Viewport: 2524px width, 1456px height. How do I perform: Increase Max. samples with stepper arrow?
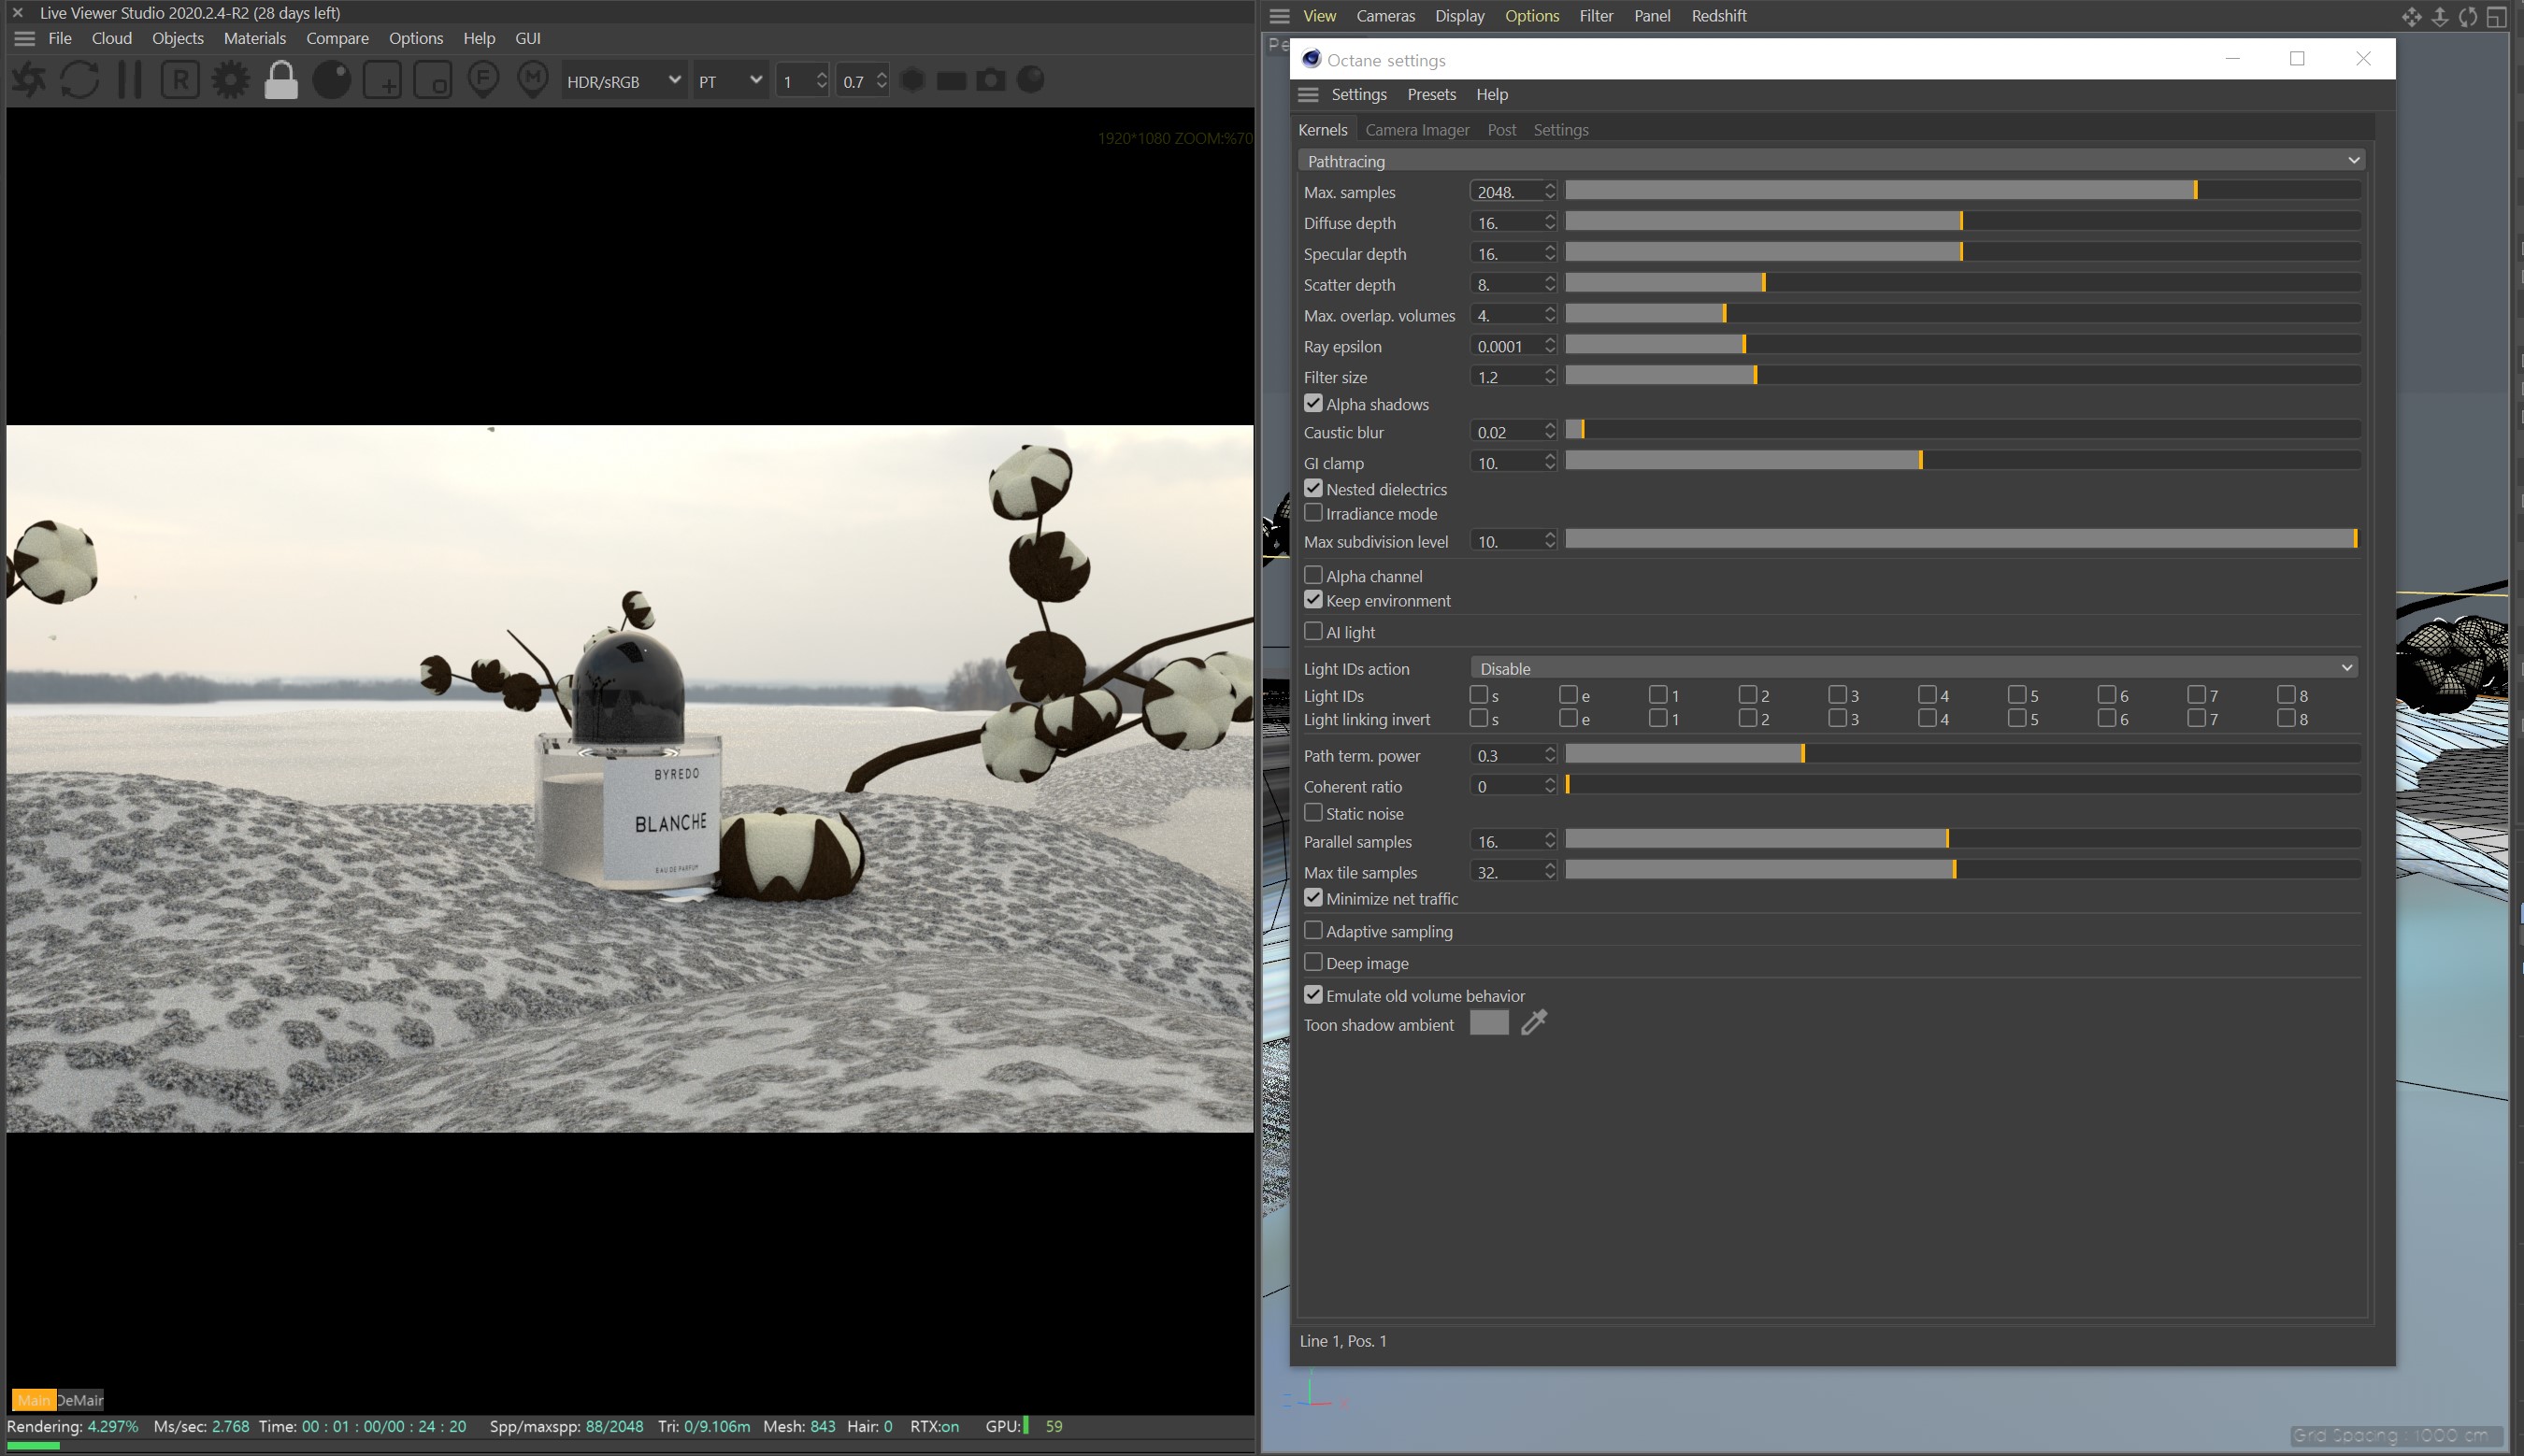(1549, 185)
